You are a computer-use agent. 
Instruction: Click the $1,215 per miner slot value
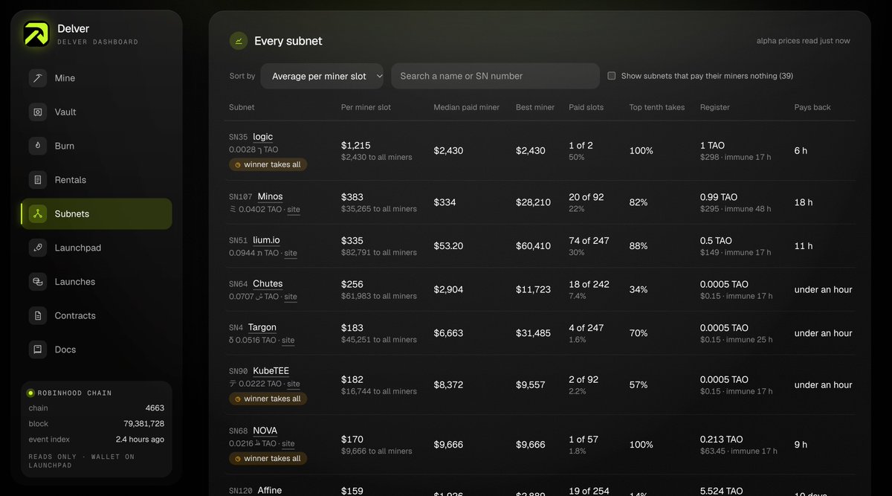click(356, 145)
